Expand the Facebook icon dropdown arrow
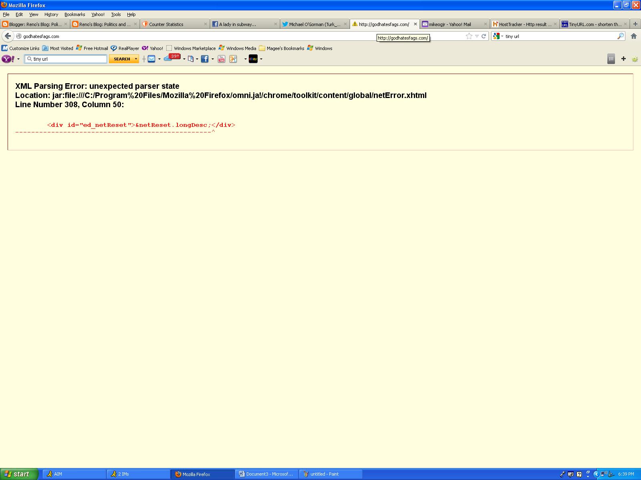This screenshot has height=480, width=641. pos(212,59)
